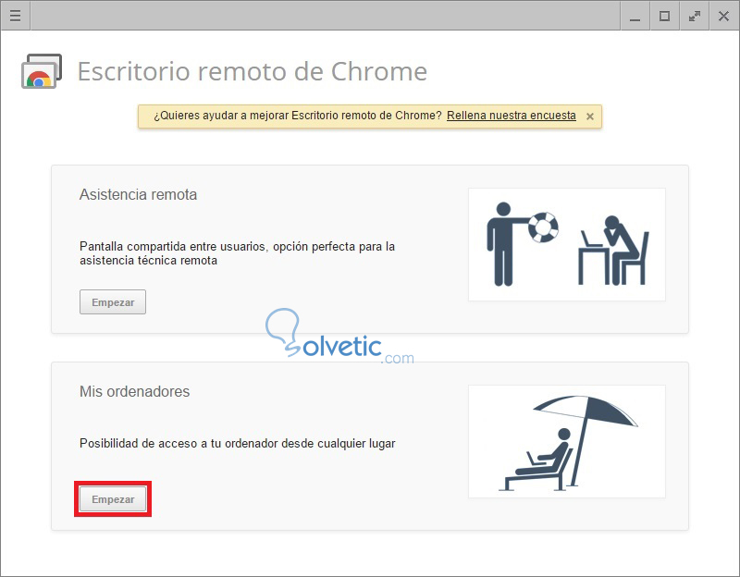Close the window with the X button
740x577 pixels.
click(723, 16)
